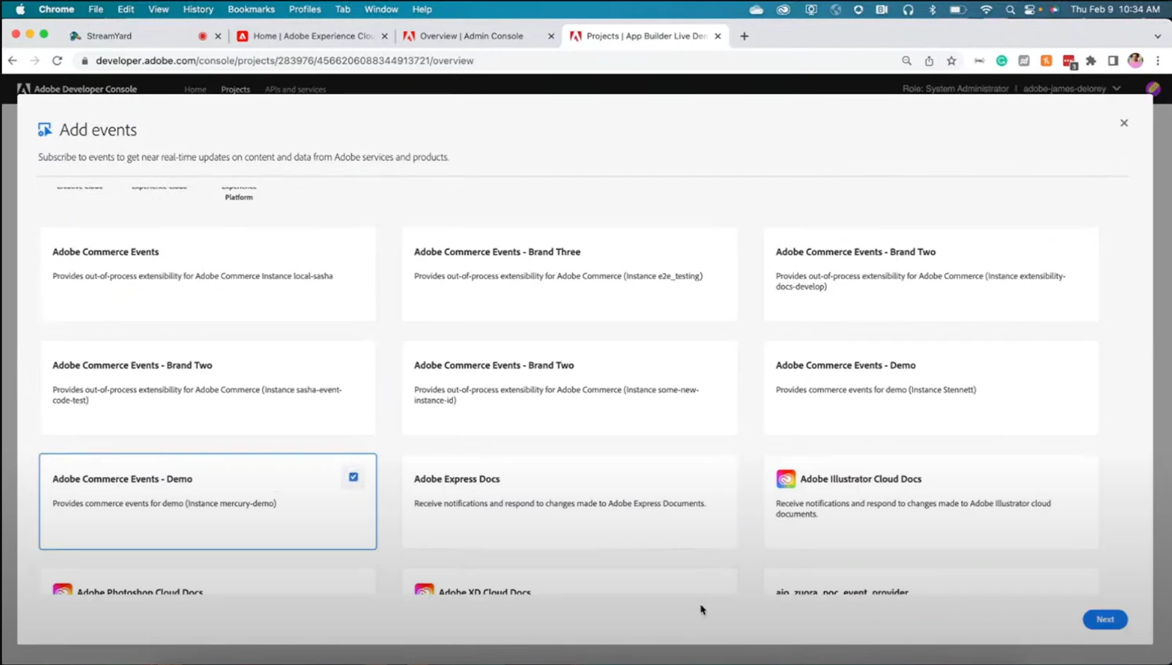Image resolution: width=1172 pixels, height=665 pixels.
Task: Go back to previous page
Action: tap(13, 61)
